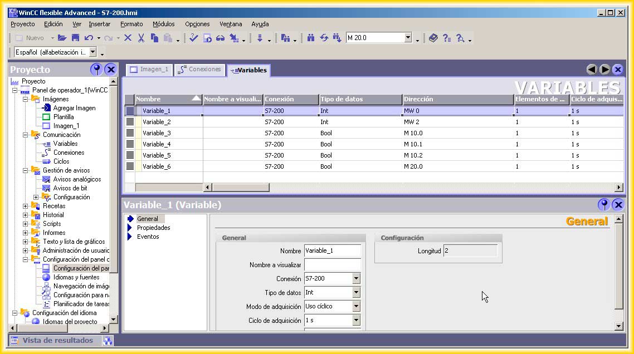Pin the Proyecto panel with pushpin icon
634x354 pixels.
pyautogui.click(x=96, y=70)
